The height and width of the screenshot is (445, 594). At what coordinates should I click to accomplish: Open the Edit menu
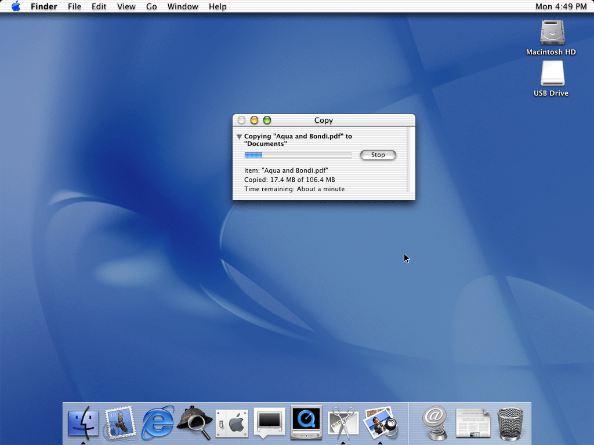[x=99, y=6]
